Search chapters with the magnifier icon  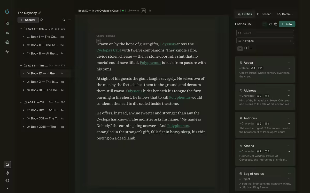point(64,20)
